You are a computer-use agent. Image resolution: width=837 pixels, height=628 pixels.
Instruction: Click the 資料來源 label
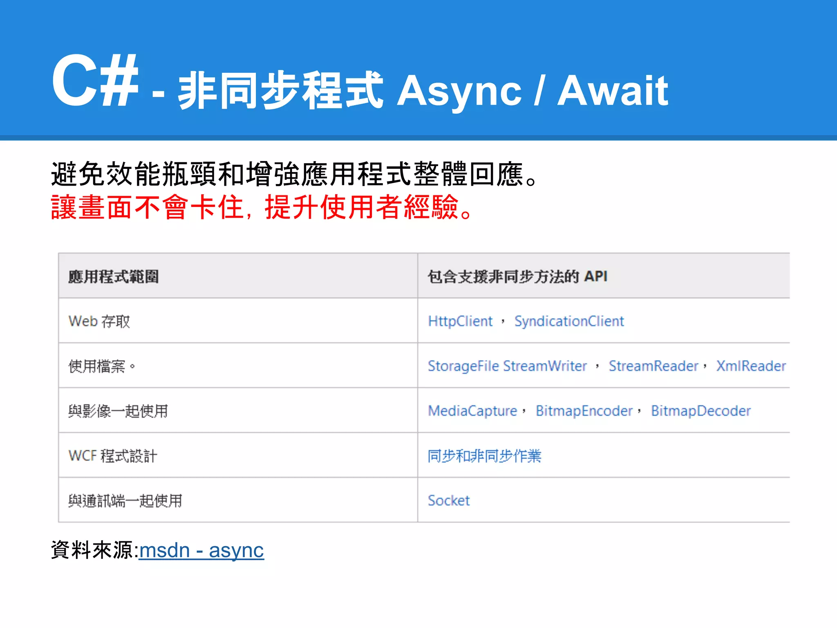coord(95,550)
